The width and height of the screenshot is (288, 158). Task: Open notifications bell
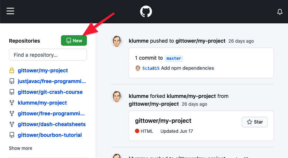tap(280, 12)
